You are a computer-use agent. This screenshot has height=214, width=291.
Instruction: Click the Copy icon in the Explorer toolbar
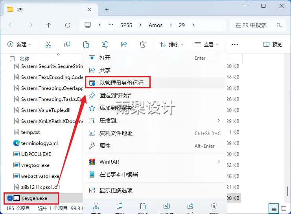tap(67, 44)
